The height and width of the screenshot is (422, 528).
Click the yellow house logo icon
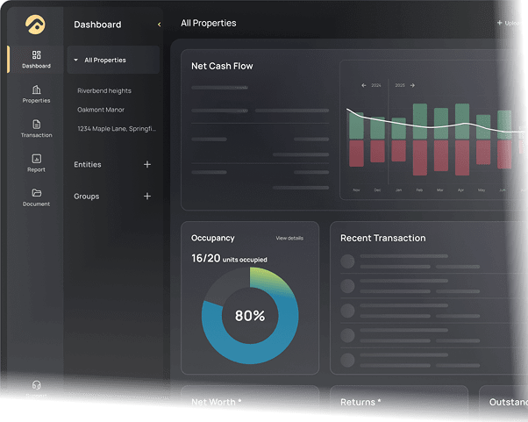(36, 24)
